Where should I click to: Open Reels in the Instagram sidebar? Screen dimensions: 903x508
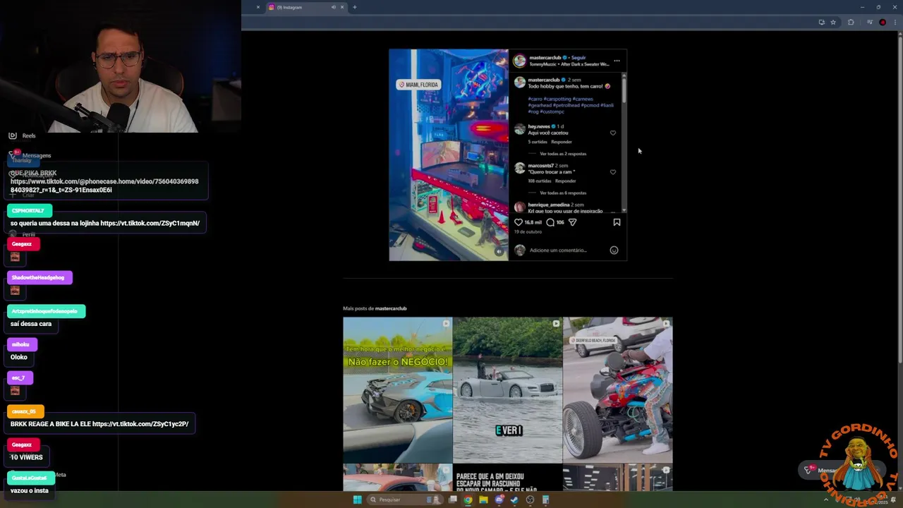[x=22, y=135]
